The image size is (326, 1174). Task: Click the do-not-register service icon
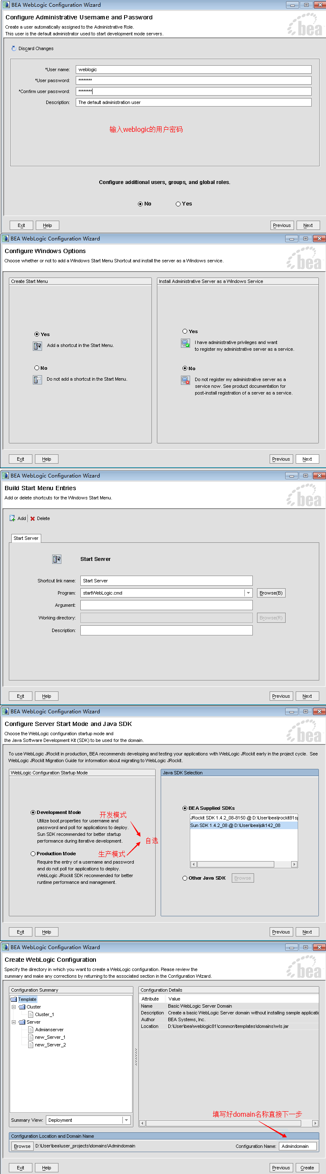tap(186, 380)
